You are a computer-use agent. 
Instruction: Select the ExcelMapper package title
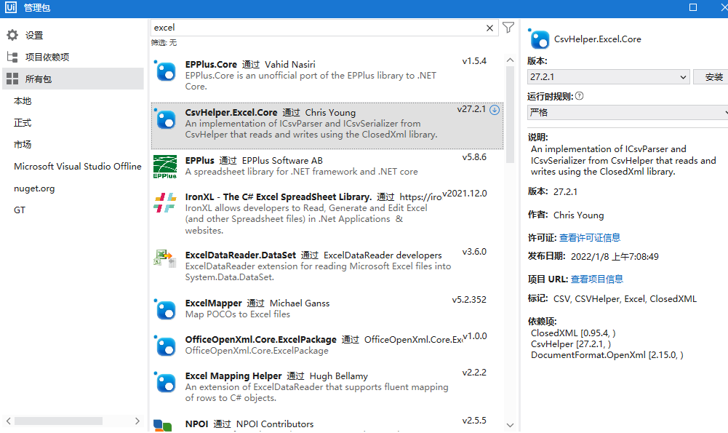pos(213,303)
